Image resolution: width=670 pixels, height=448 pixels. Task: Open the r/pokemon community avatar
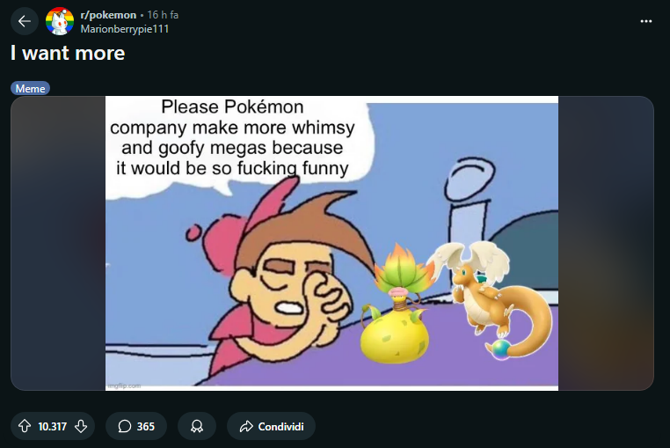click(x=60, y=21)
